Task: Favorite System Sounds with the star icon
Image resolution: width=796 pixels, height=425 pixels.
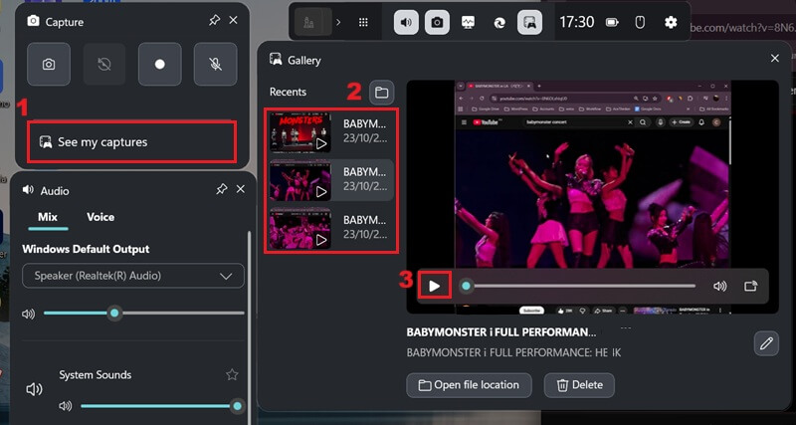Action: tap(232, 374)
